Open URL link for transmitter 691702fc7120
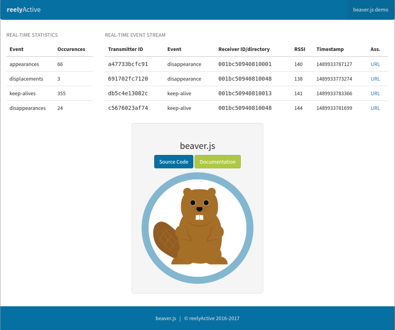 [x=375, y=79]
